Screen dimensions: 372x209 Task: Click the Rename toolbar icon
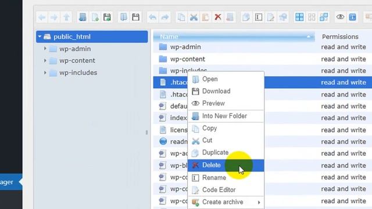[259, 17]
